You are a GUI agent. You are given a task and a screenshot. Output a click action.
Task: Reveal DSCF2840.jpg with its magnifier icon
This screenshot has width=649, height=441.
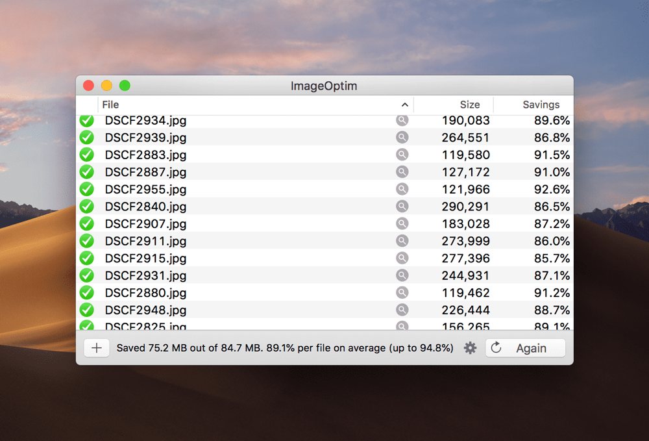pyautogui.click(x=402, y=207)
